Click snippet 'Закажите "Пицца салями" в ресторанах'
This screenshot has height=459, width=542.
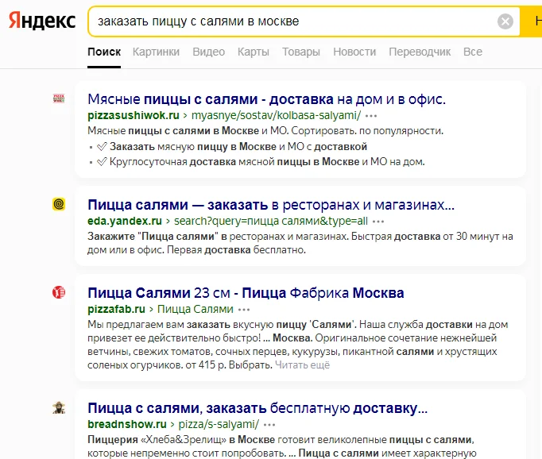(x=300, y=243)
